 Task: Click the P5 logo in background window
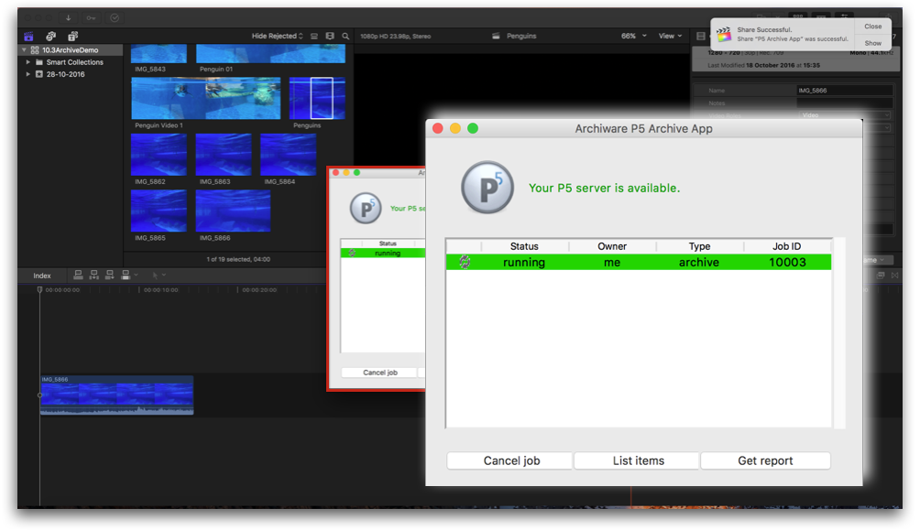coord(366,208)
